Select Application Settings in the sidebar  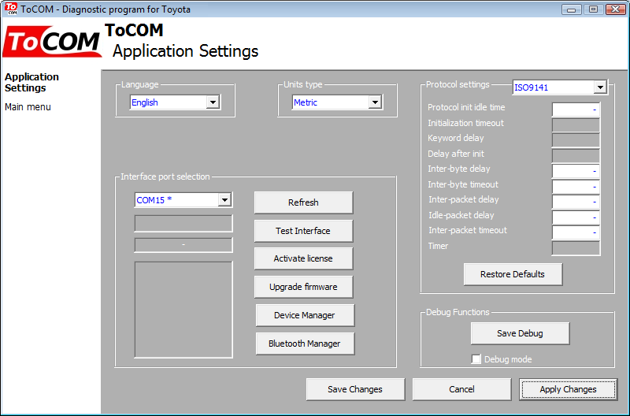tap(31, 83)
